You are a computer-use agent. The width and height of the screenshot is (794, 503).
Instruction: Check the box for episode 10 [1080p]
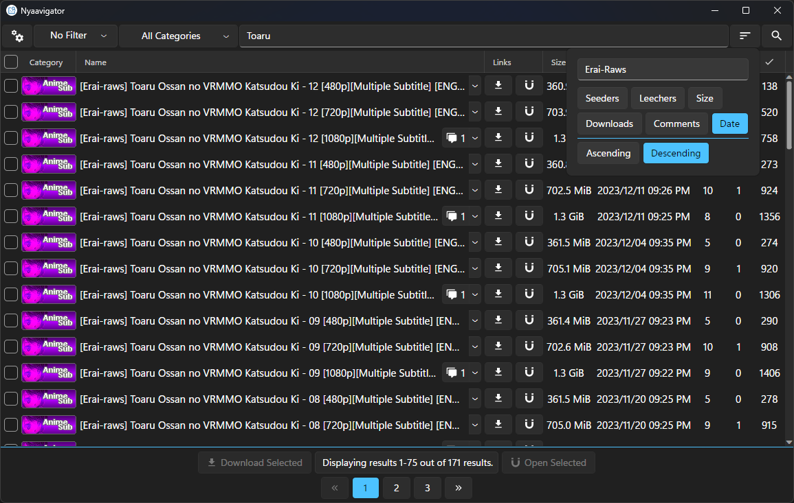pyautogui.click(x=11, y=294)
